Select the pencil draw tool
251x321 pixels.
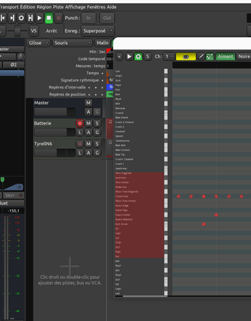tap(201, 56)
